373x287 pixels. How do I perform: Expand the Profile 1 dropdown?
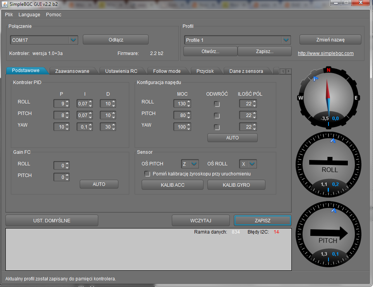click(x=286, y=40)
